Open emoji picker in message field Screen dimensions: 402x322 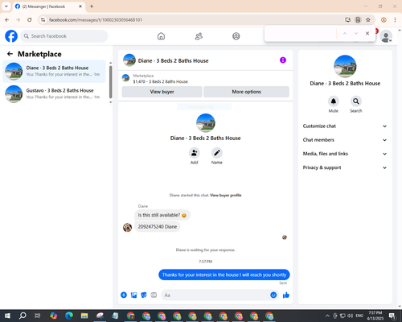[x=273, y=295]
